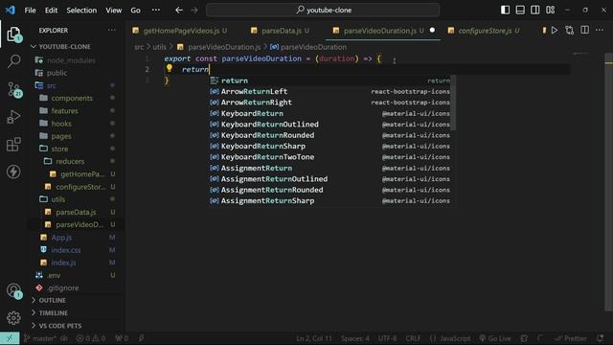This screenshot has height=345, width=613.
Task: Open the File menu
Action: (x=30, y=11)
